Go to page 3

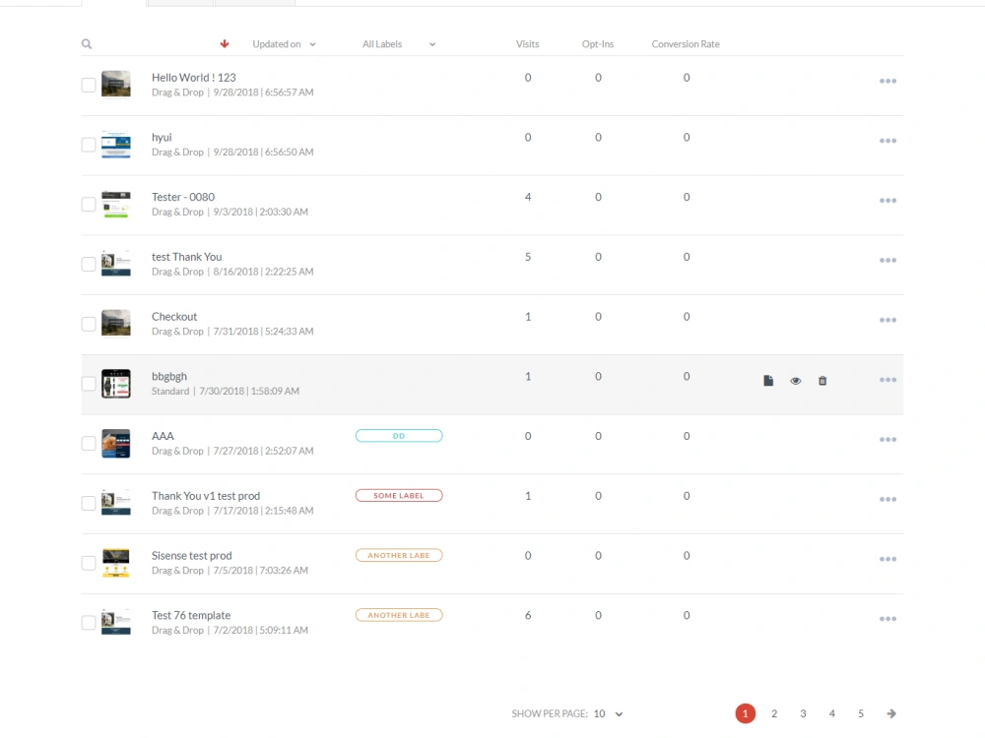tap(803, 713)
